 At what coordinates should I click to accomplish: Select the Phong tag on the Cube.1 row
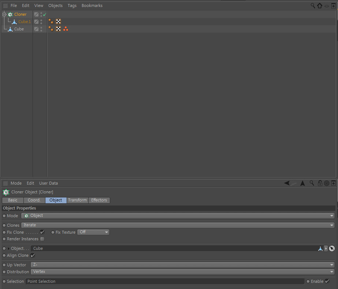[51, 21]
